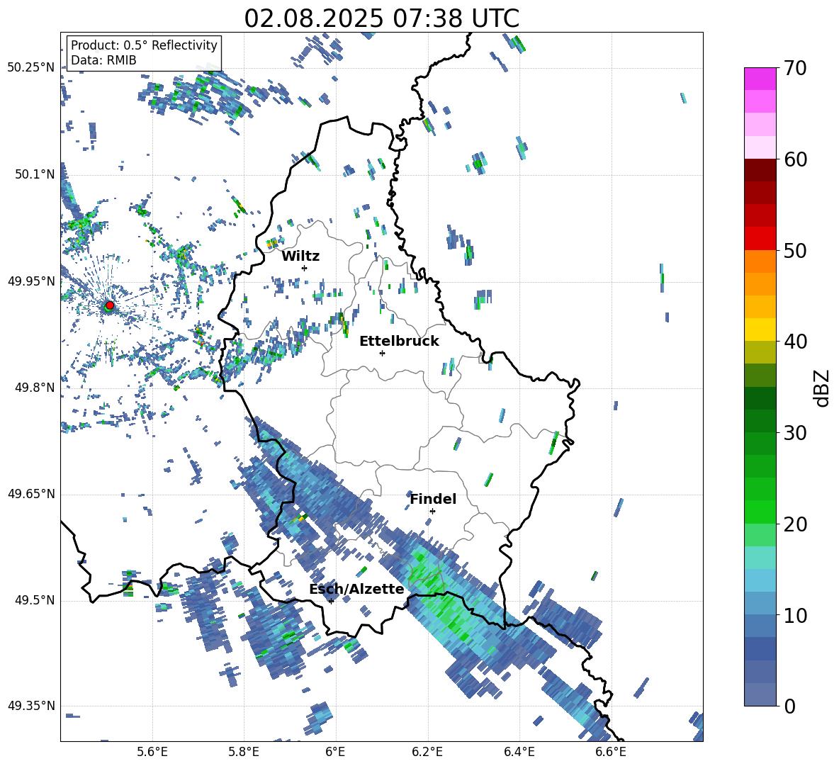The height and width of the screenshot is (766, 839).
Task: Click the colorbar tick label 20
Action: pos(795,524)
